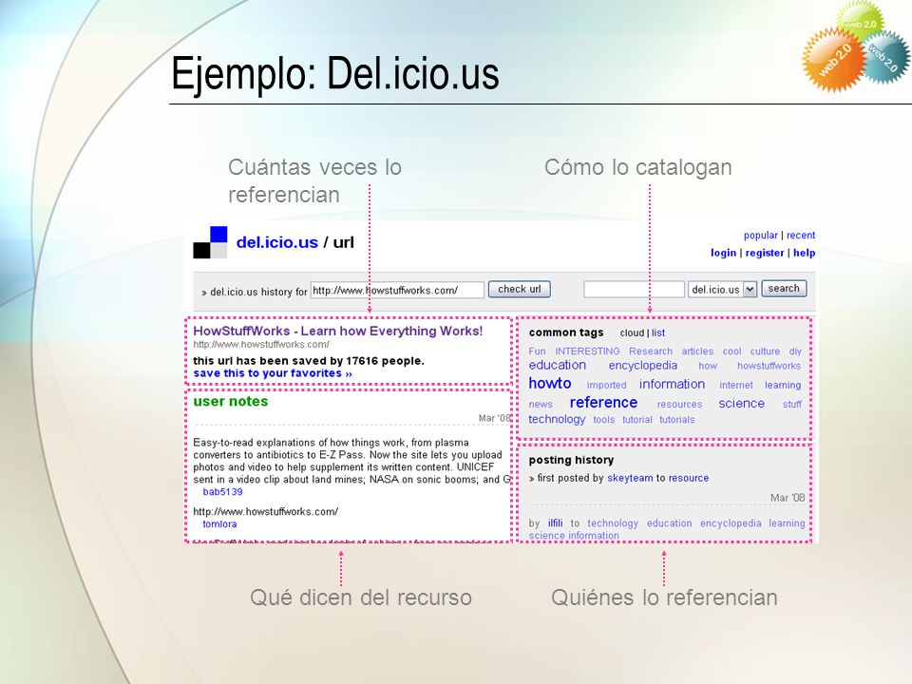The width and height of the screenshot is (912, 684).
Task: Click encyclopedia tag in posting history
Action: (730, 523)
